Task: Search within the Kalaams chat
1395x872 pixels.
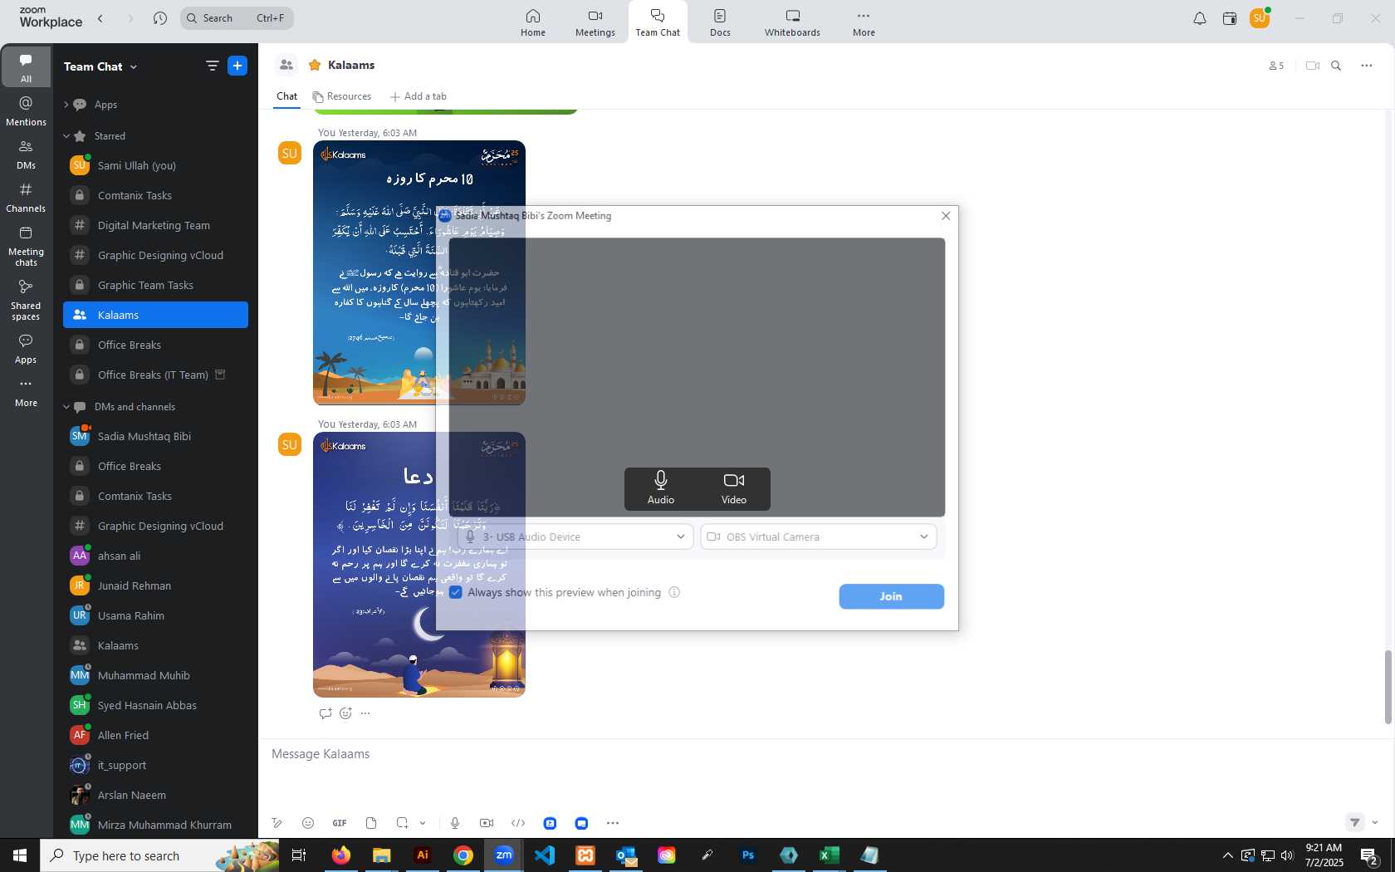Action: point(1336,66)
